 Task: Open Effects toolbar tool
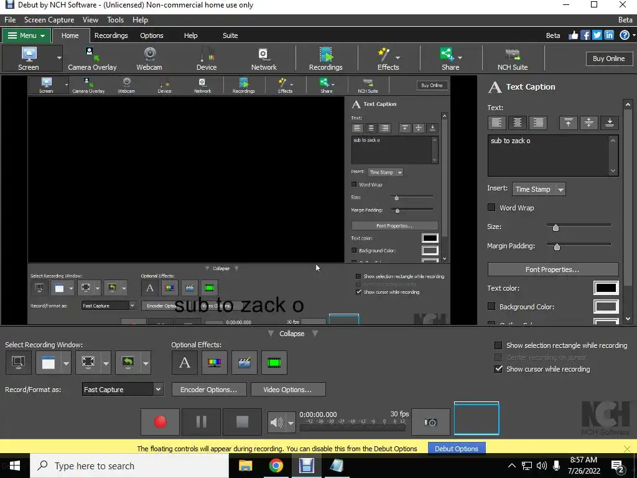tap(388, 59)
